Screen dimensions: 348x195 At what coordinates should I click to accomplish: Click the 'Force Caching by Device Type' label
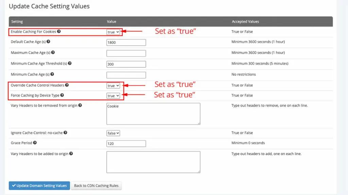pos(35,95)
